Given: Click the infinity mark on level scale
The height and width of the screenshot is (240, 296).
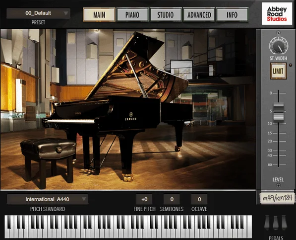Looking at the screenshot, I should tap(270, 164).
